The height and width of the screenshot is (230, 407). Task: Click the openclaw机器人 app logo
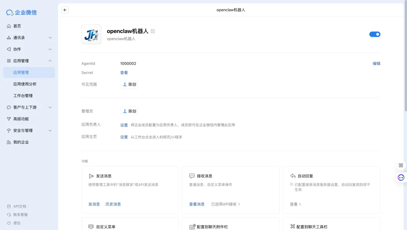coord(91,34)
